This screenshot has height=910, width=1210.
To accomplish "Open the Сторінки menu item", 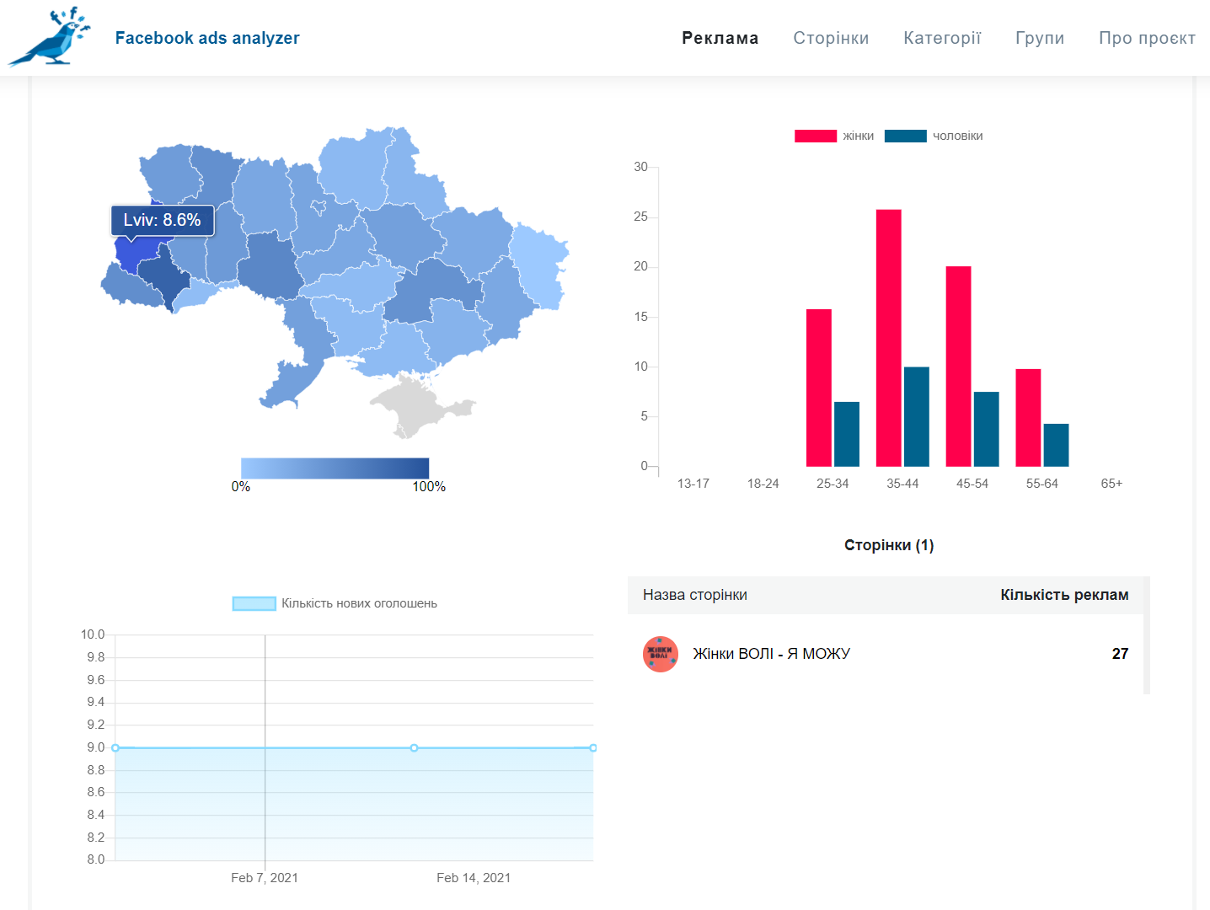I will [831, 38].
